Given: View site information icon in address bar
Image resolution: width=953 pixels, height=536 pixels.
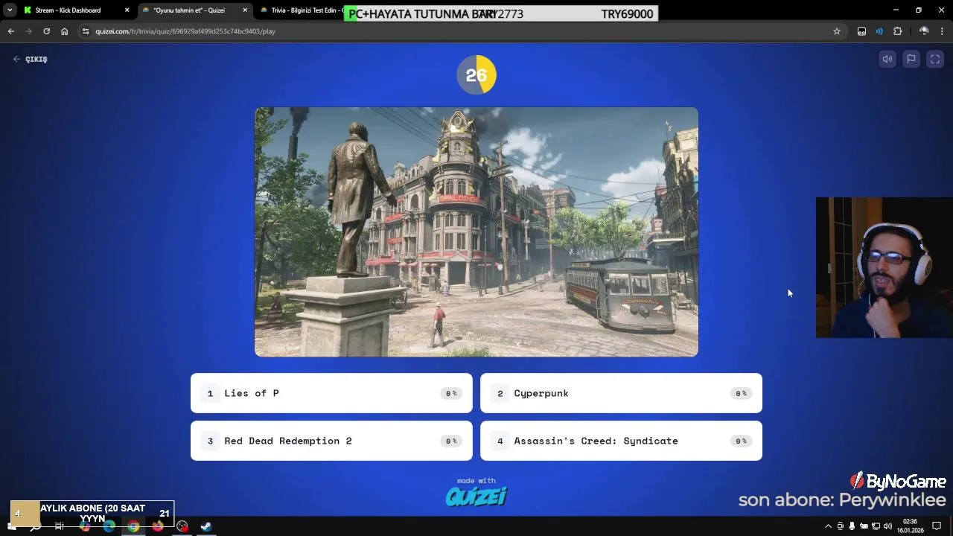Looking at the screenshot, I should point(86,31).
